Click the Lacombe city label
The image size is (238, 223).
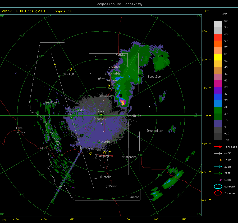coord(114,67)
